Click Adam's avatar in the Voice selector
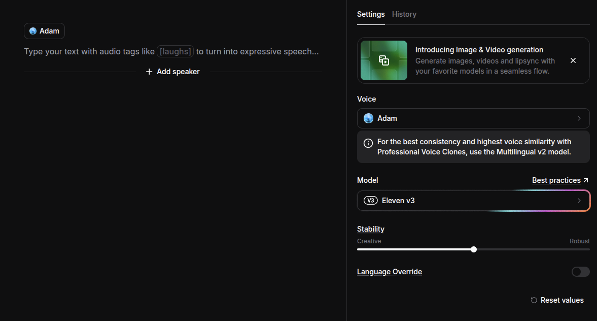The width and height of the screenshot is (597, 321). pyautogui.click(x=368, y=118)
